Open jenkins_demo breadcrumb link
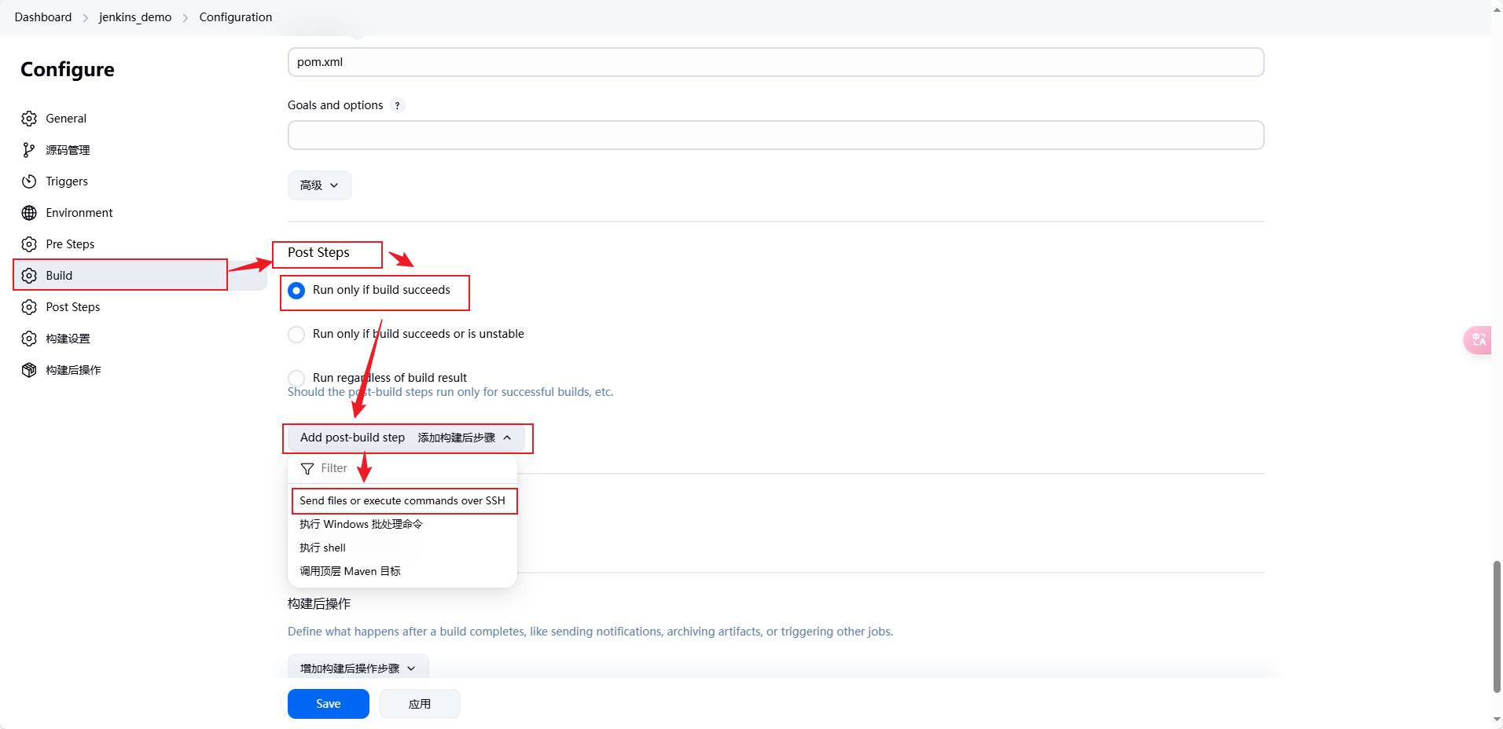The height and width of the screenshot is (729, 1503). pos(135,17)
